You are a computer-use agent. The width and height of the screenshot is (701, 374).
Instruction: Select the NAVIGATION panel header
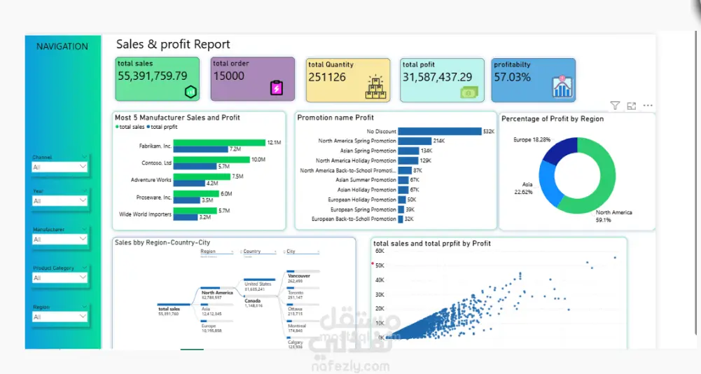tap(62, 46)
